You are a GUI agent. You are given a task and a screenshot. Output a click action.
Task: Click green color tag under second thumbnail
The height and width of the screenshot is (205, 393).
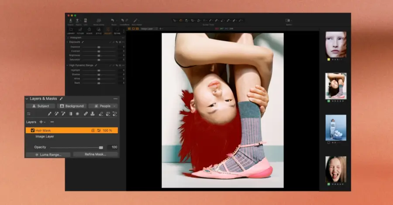click(328, 101)
